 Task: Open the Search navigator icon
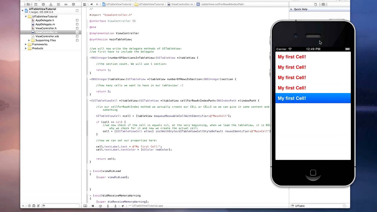coord(43,4)
